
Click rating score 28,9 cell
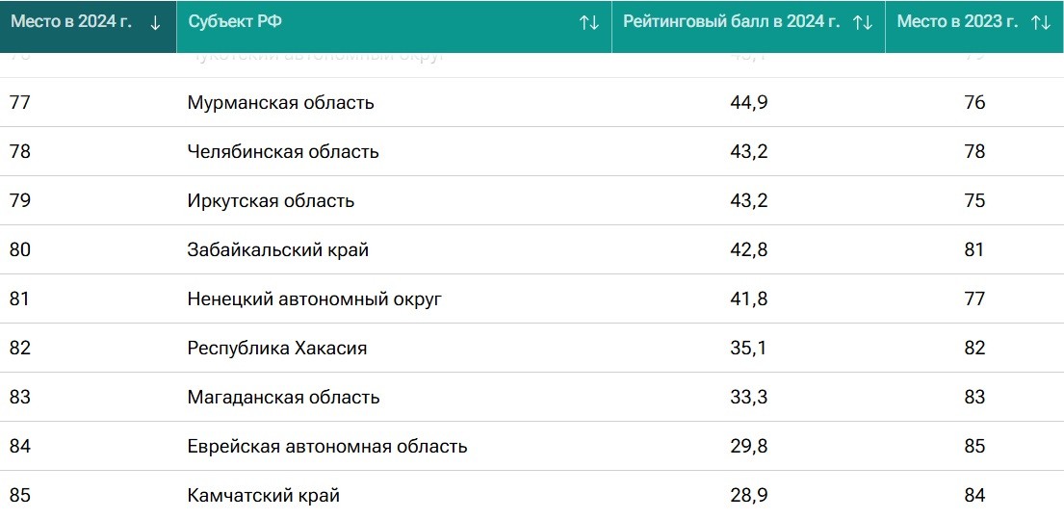748,497
